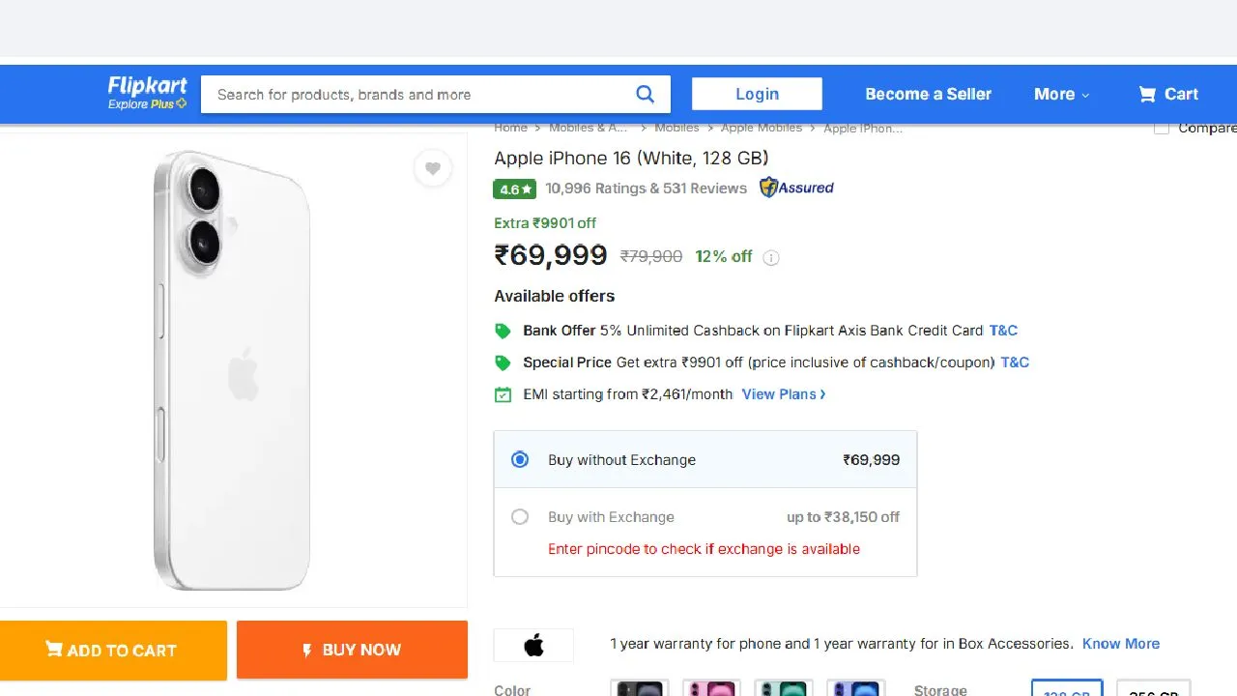Click the EMI offer icon
The width and height of the screenshot is (1237, 696).
coord(503,394)
